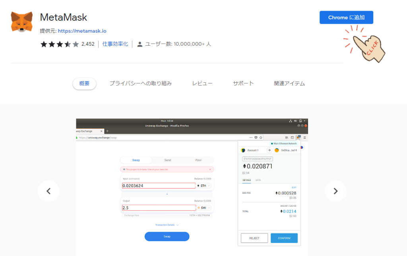Image resolution: width=407 pixels, height=256 pixels.
Task: Click the 'Mon 14:56' clock in the top bar
Action: [x=167, y=121]
